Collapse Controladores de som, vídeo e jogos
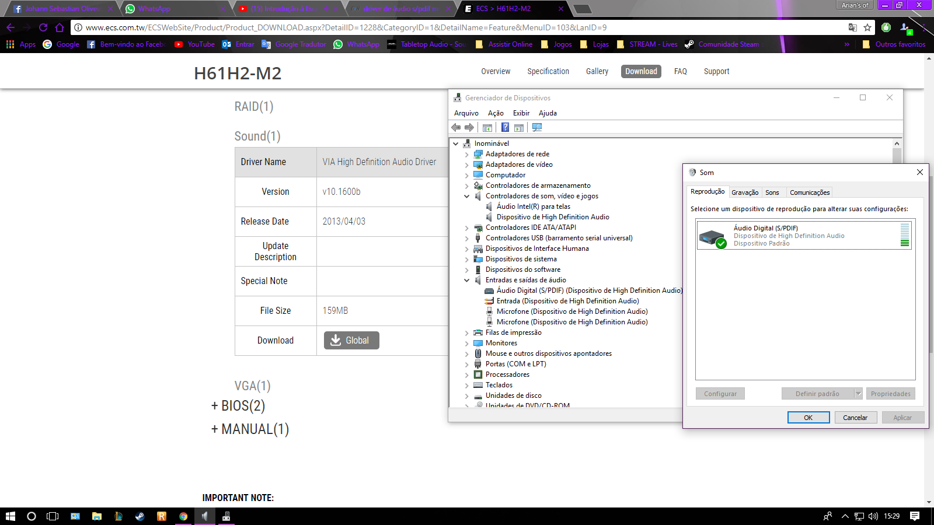 pos(466,197)
